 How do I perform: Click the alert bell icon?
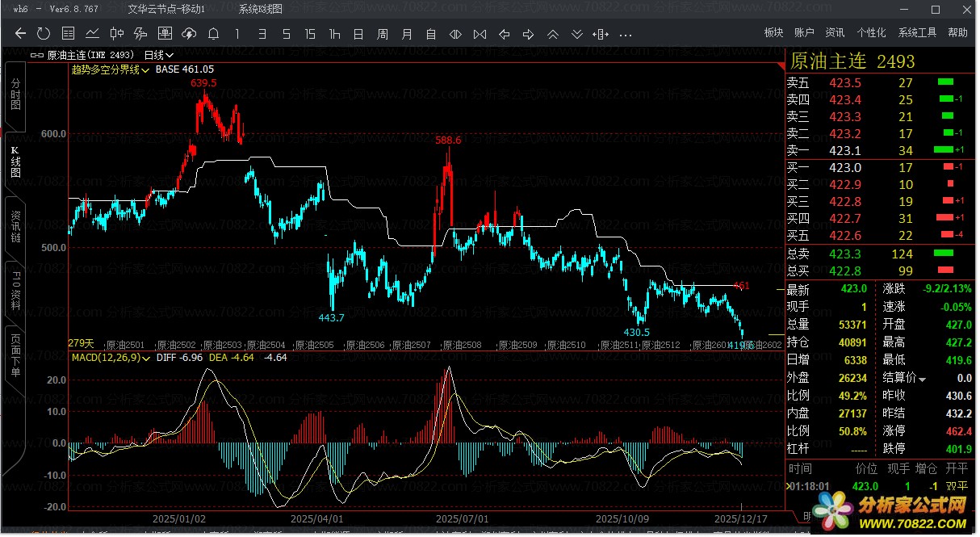213,34
